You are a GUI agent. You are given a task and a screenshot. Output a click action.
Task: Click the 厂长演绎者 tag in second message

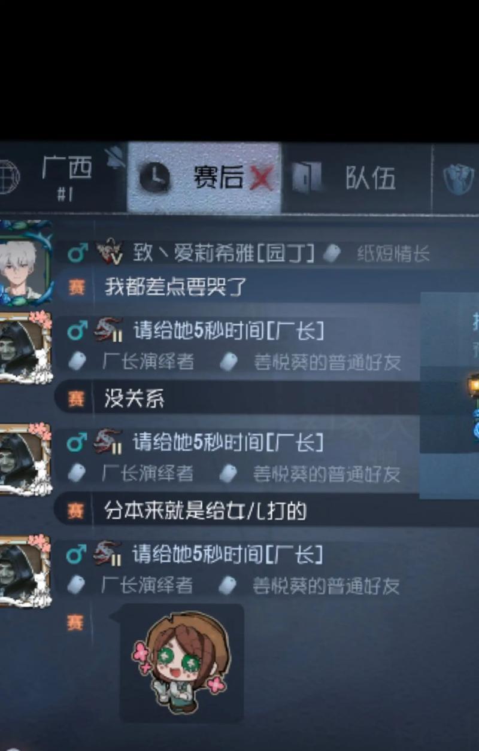coord(147,362)
